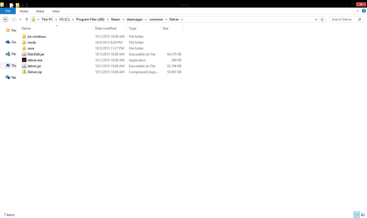Open the File menu tab
Viewport: 367px width, 218px height.
tap(8, 11)
